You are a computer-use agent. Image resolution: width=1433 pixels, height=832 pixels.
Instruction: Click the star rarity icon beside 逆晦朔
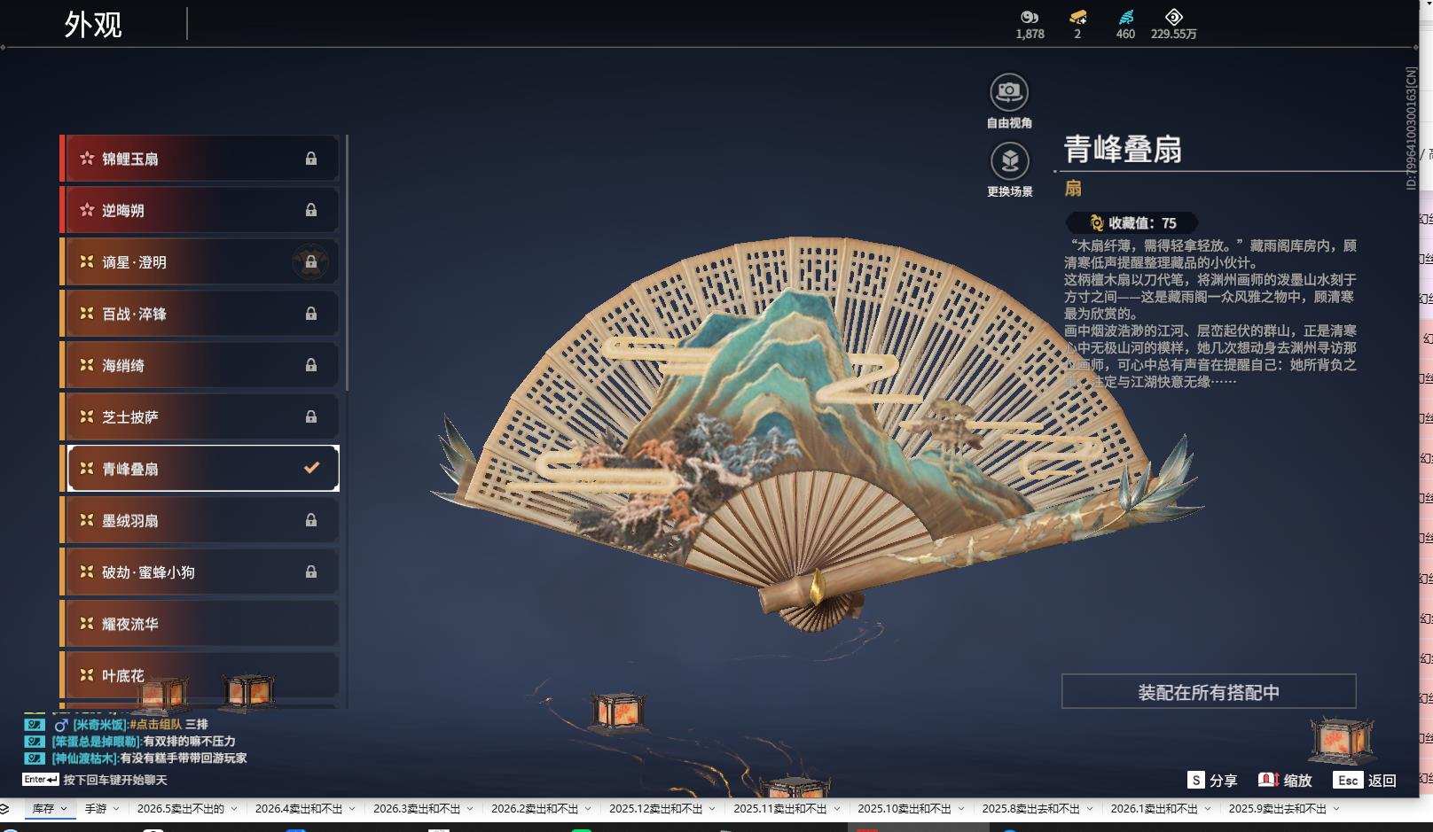pos(87,210)
